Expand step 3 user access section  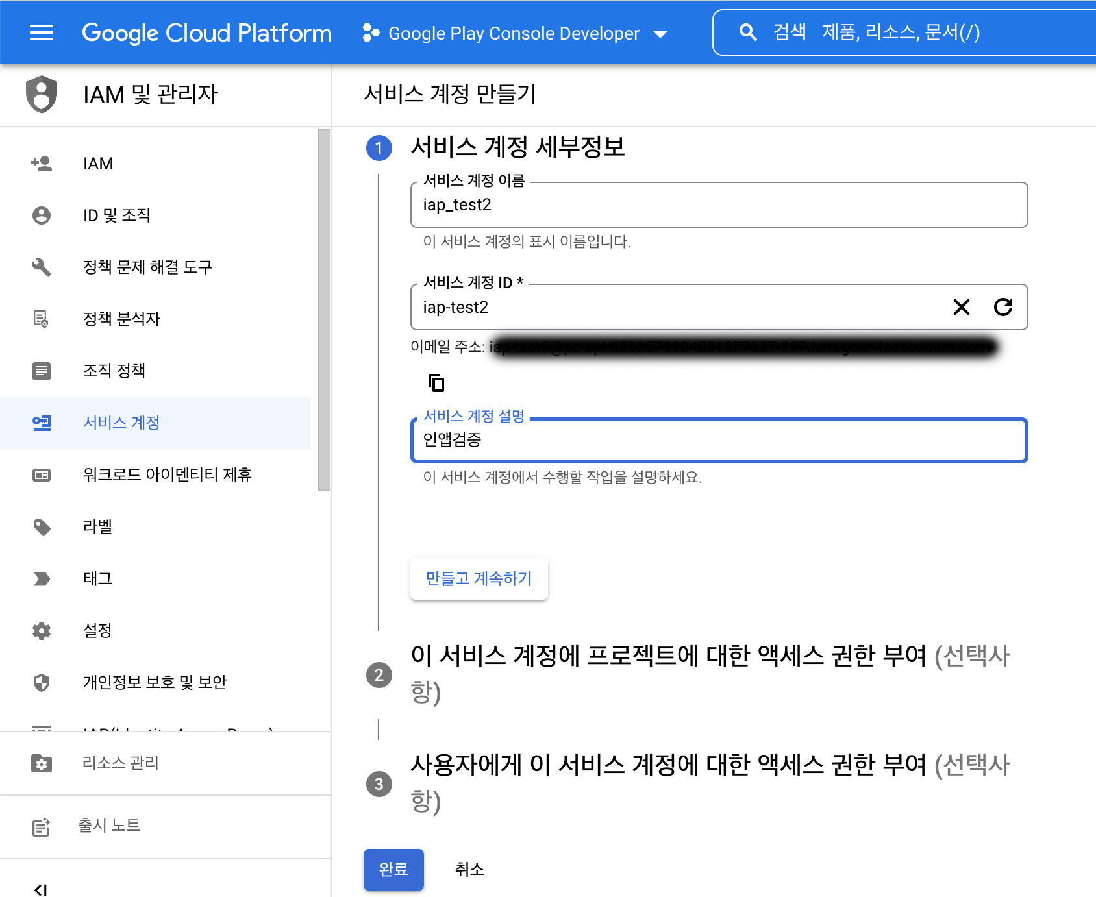[x=710, y=783]
